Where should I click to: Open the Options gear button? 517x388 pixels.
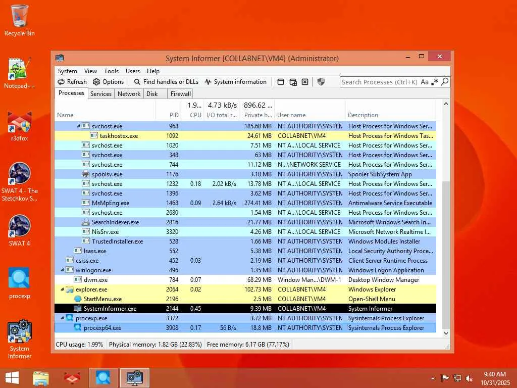click(109, 82)
